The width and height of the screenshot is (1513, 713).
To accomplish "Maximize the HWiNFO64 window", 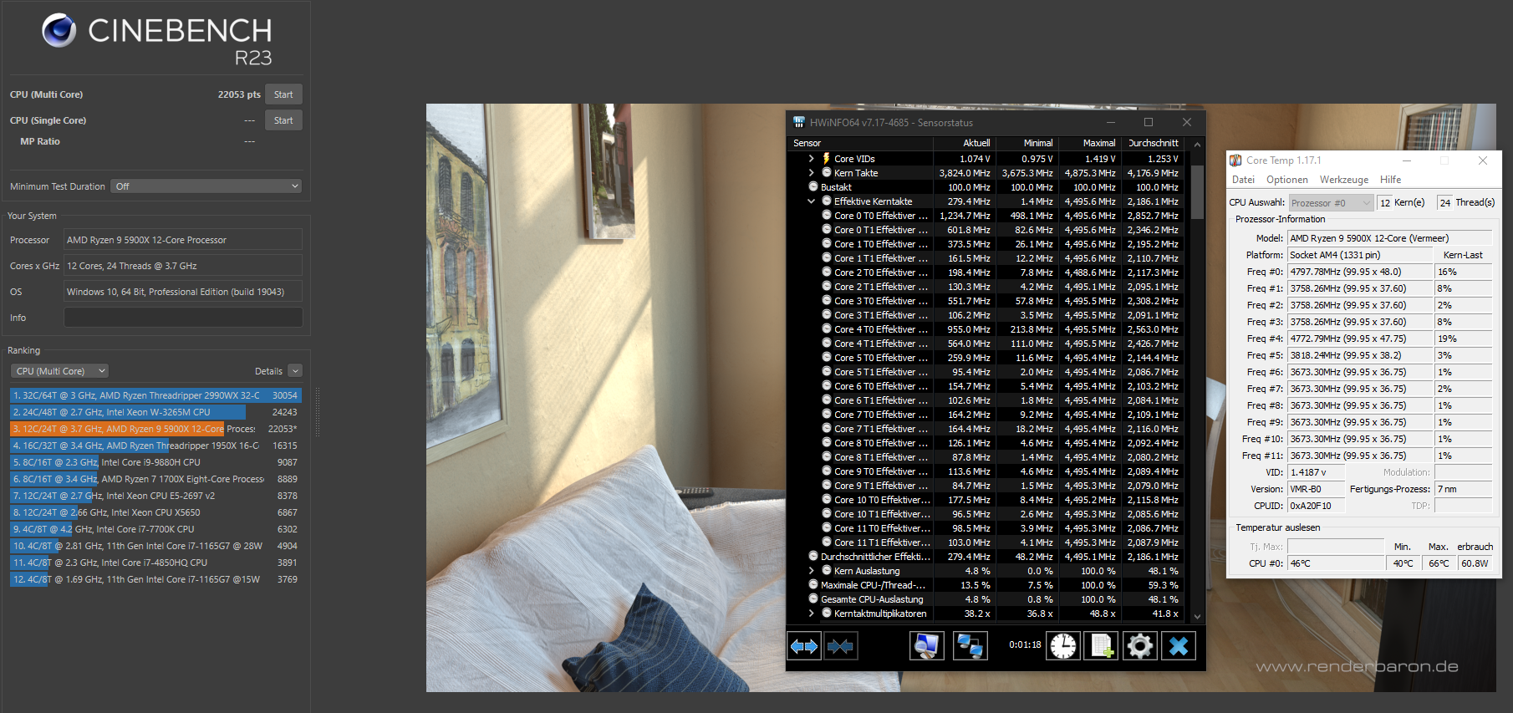I will pyautogui.click(x=1149, y=122).
